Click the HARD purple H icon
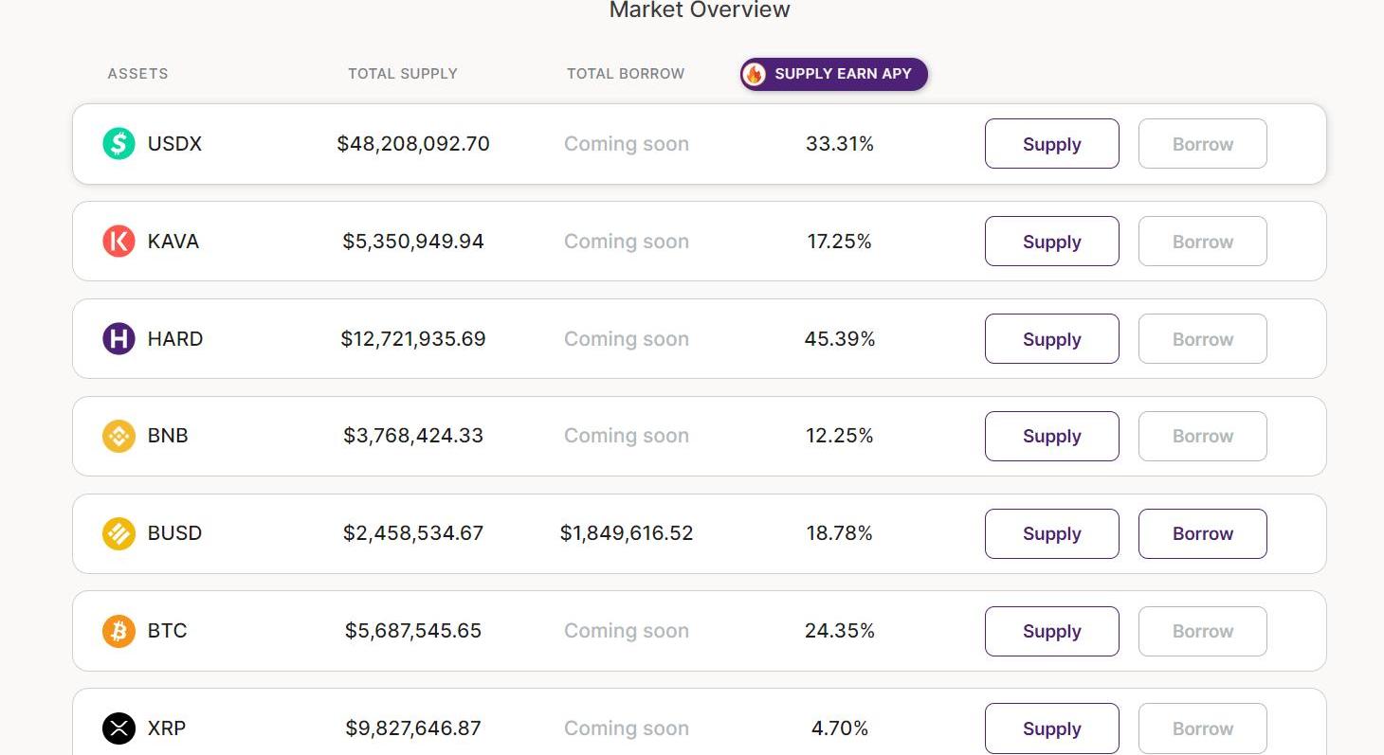Viewport: 1384px width, 755px height. pos(118,339)
